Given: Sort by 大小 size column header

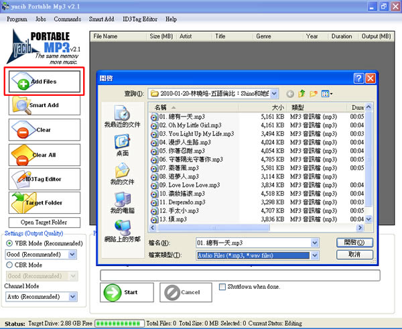Looking at the screenshot, I should (x=263, y=107).
